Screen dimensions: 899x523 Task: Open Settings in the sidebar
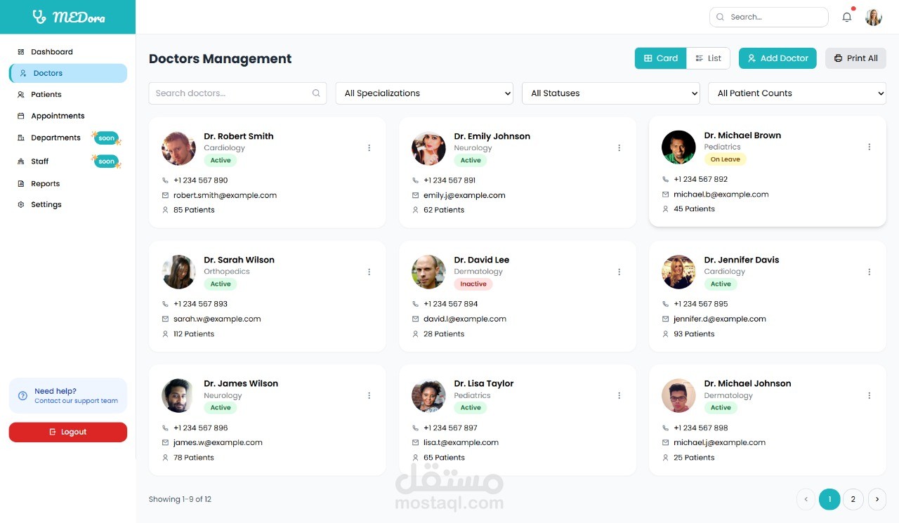67,205
